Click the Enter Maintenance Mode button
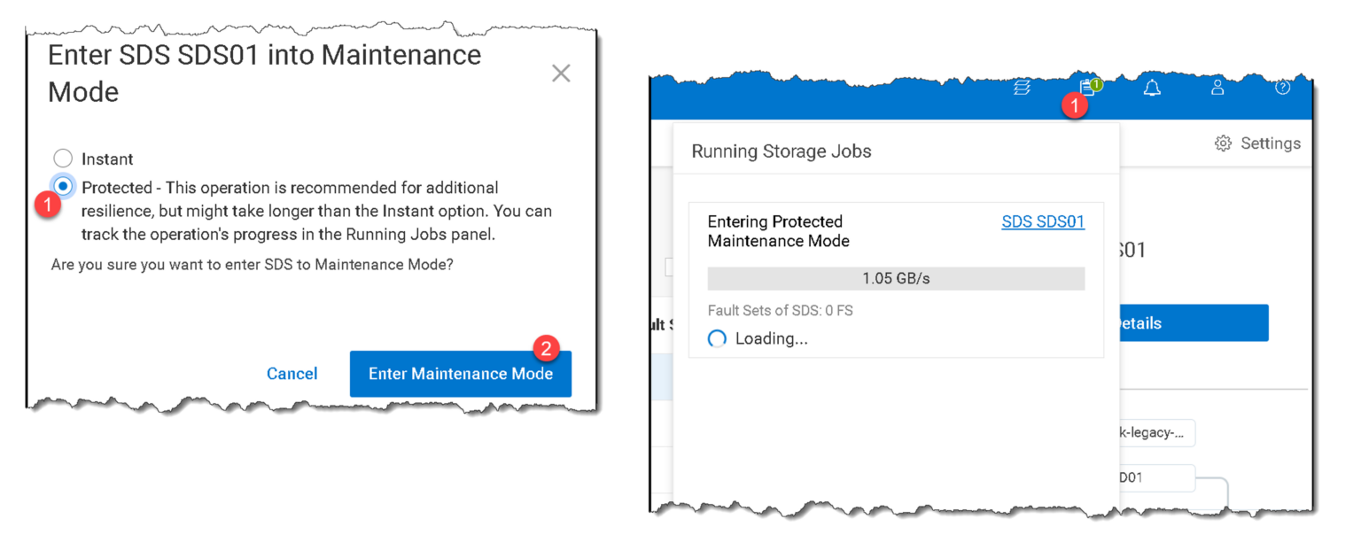This screenshot has width=1361, height=558. click(x=460, y=374)
